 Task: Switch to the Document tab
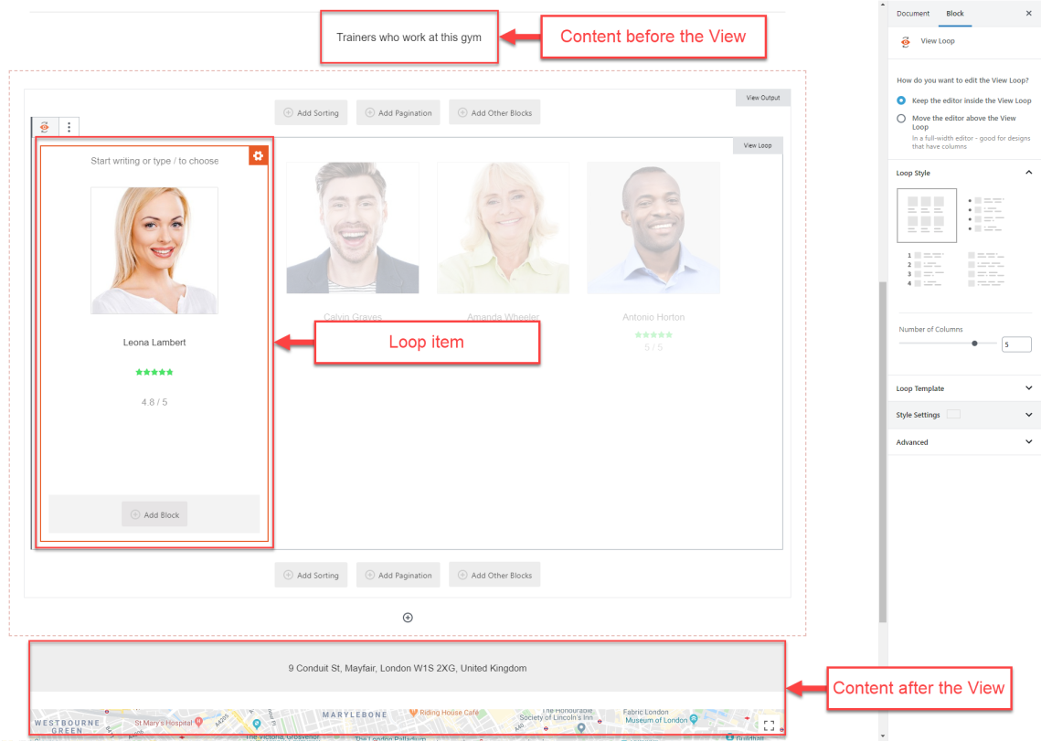click(x=913, y=14)
